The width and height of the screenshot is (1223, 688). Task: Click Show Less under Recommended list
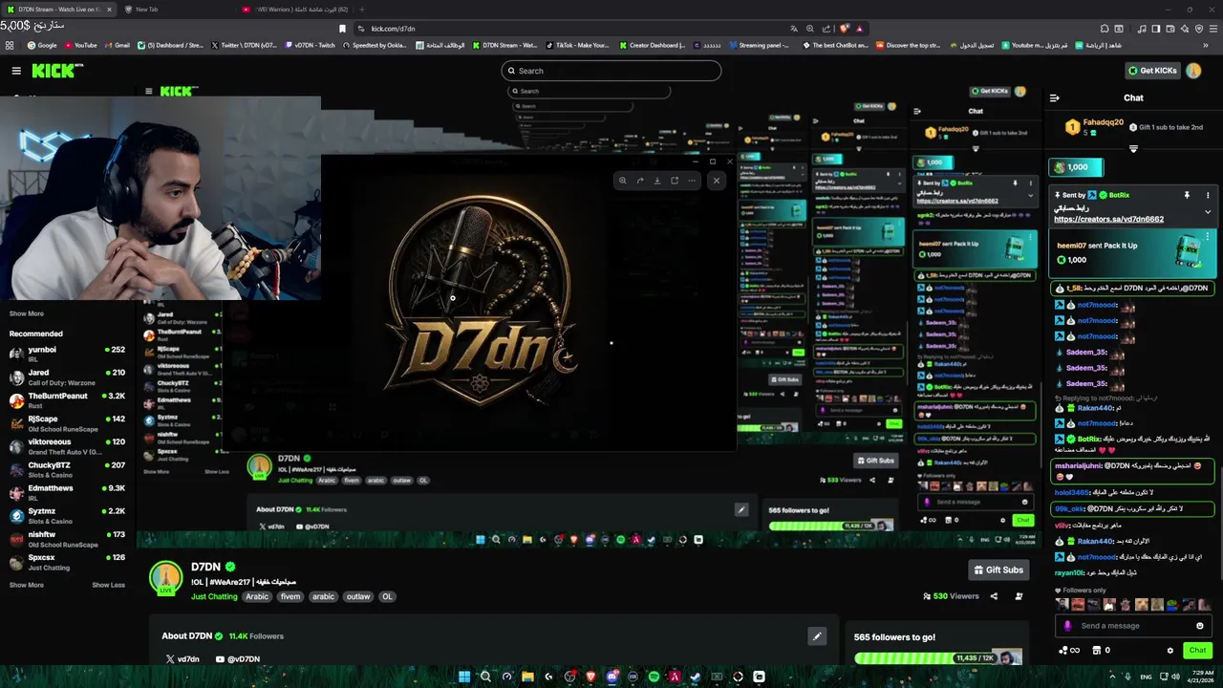coord(108,585)
